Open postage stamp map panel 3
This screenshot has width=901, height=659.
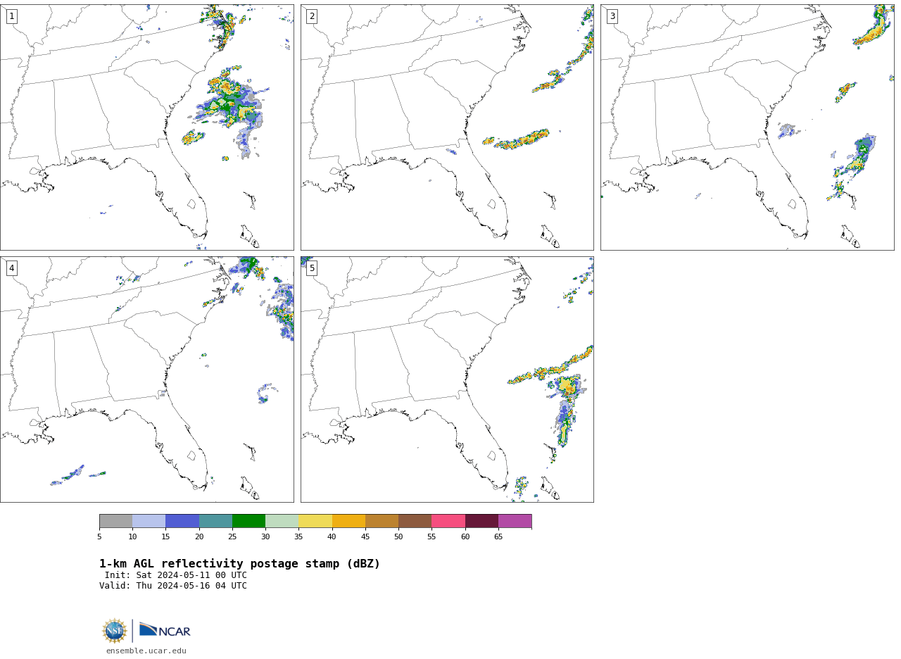(x=747, y=127)
